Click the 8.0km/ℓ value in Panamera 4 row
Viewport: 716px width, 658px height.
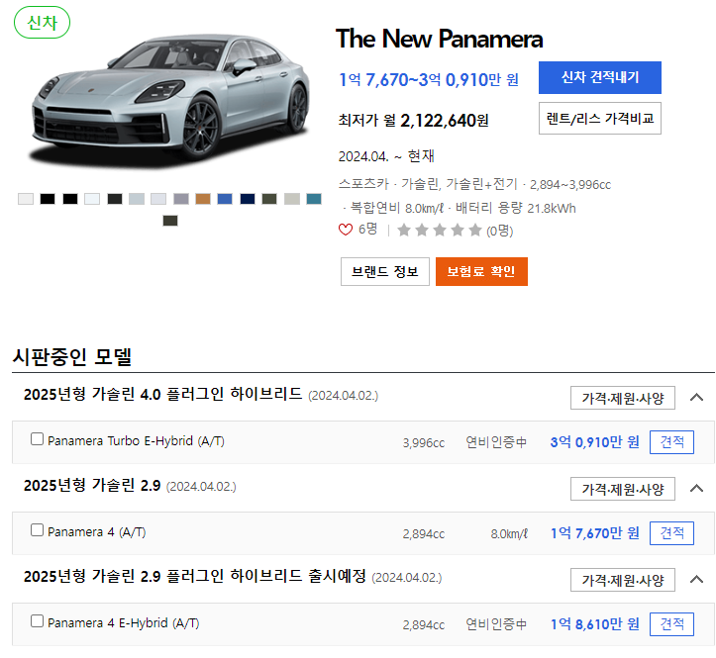click(x=509, y=534)
